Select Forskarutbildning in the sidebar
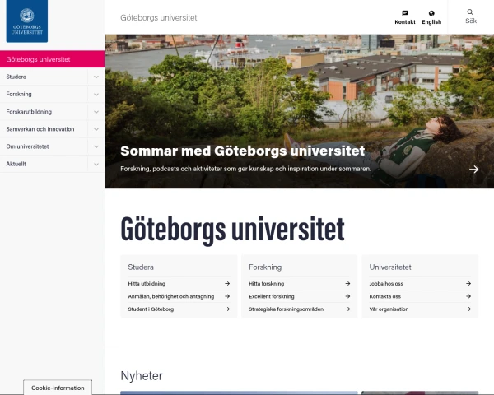 29,112
